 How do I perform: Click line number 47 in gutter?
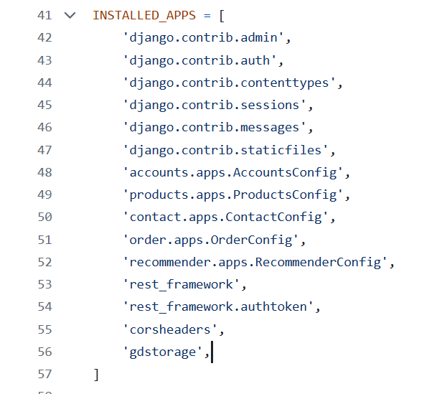[44, 150]
